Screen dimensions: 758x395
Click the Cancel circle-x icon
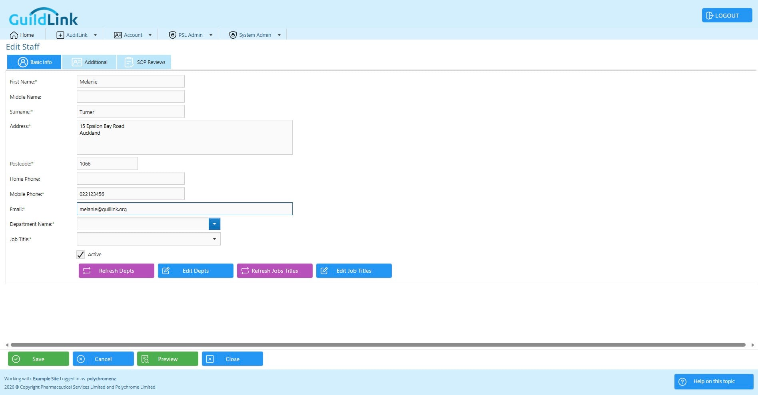click(81, 359)
